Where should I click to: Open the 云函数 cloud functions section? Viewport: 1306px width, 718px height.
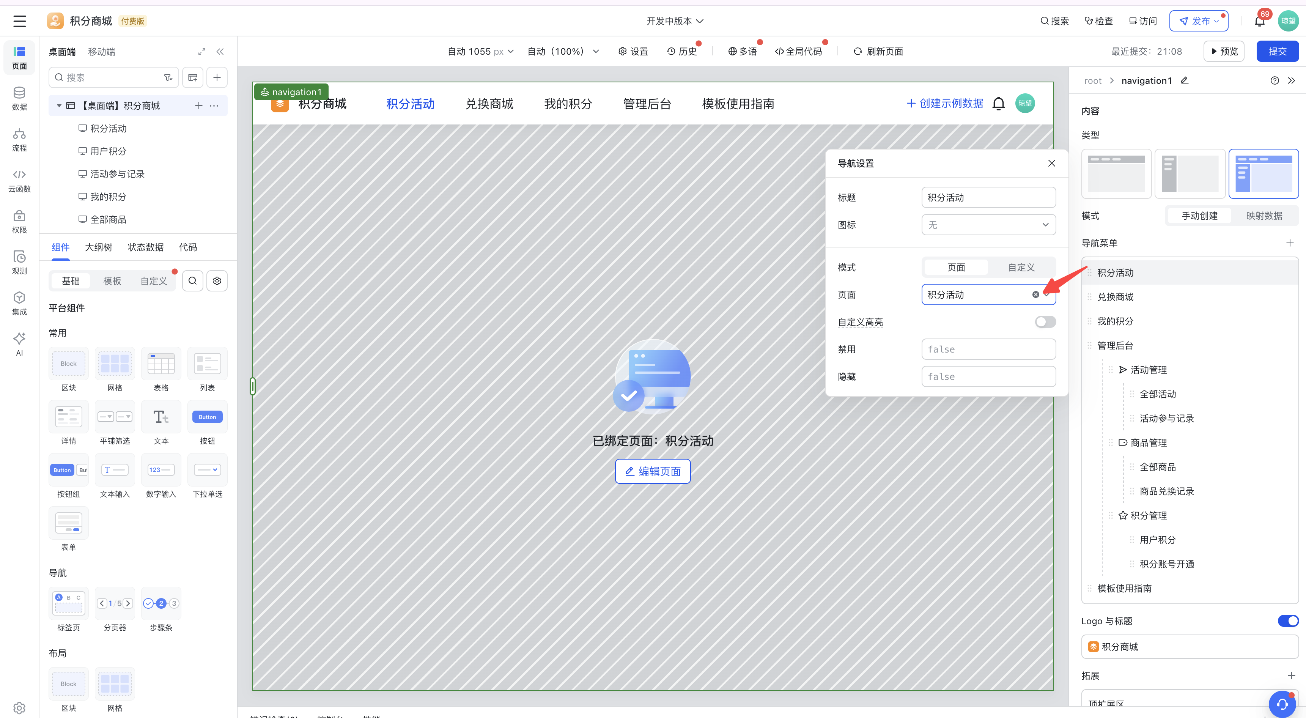pyautogui.click(x=19, y=181)
